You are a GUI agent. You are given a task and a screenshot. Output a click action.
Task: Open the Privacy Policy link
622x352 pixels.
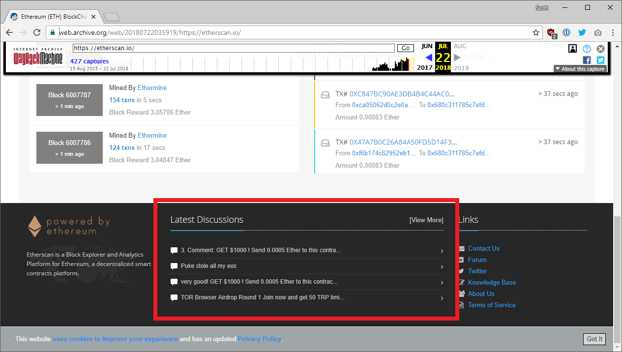click(260, 339)
